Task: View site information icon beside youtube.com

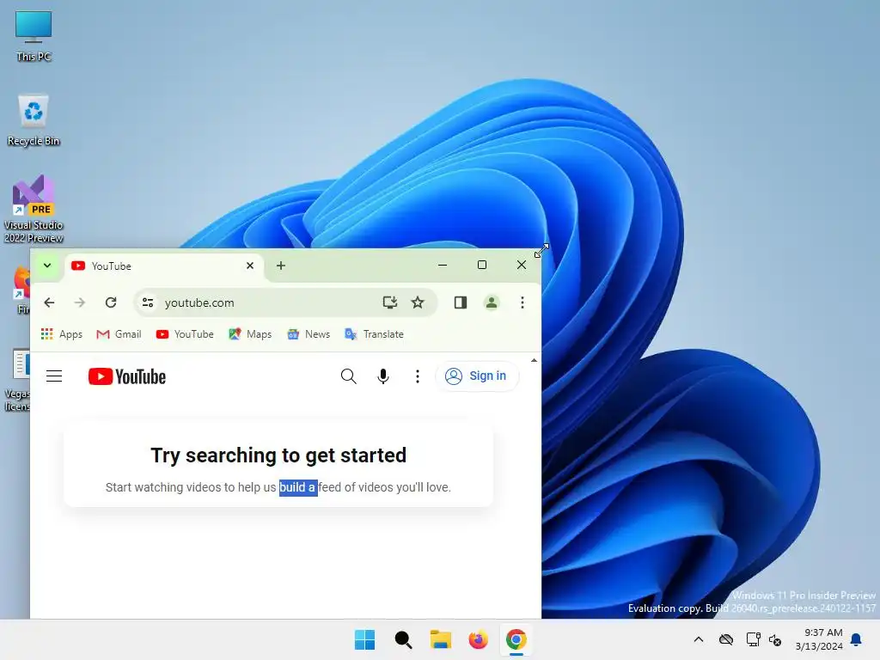Action: pyautogui.click(x=148, y=302)
